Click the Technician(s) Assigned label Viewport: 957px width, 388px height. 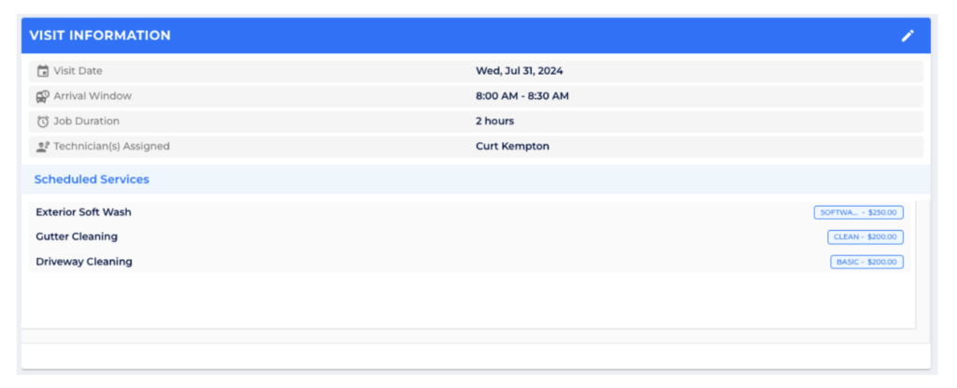pyautogui.click(x=111, y=147)
